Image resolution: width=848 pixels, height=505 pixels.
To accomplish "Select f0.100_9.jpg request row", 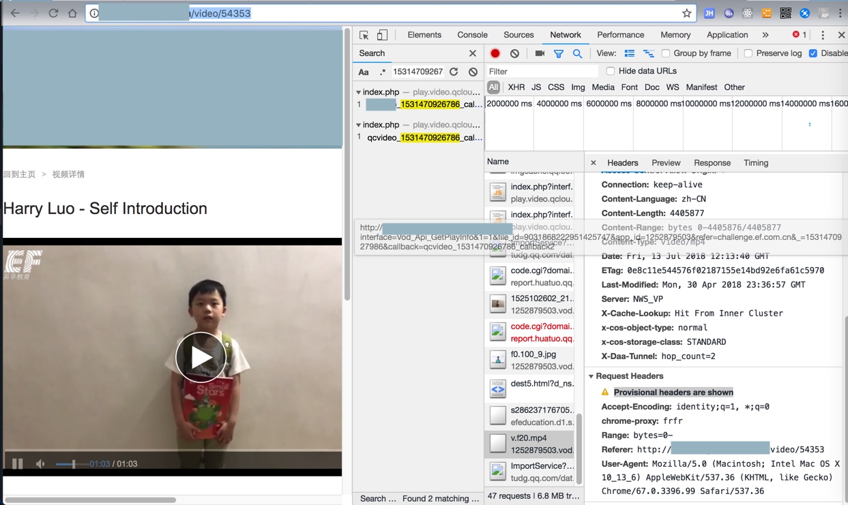I will pyautogui.click(x=529, y=360).
